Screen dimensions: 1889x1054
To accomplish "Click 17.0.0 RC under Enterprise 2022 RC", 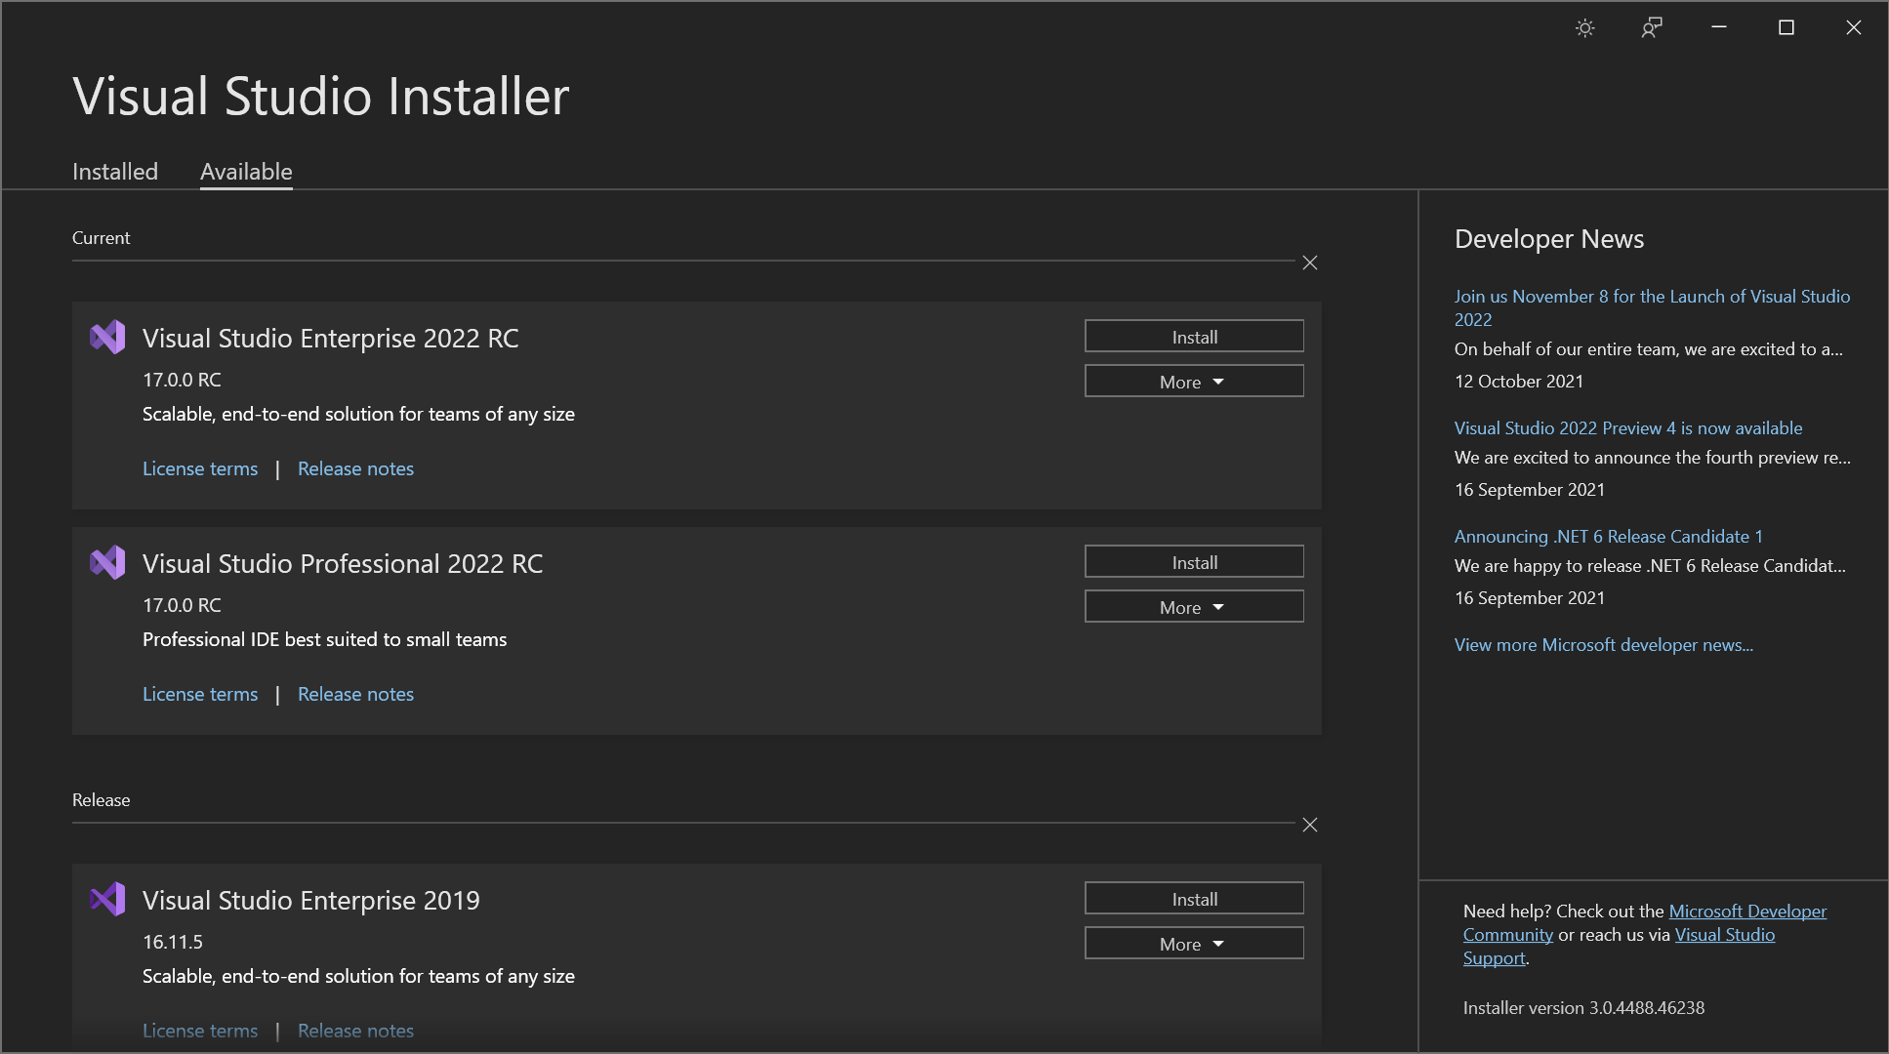I will point(182,380).
